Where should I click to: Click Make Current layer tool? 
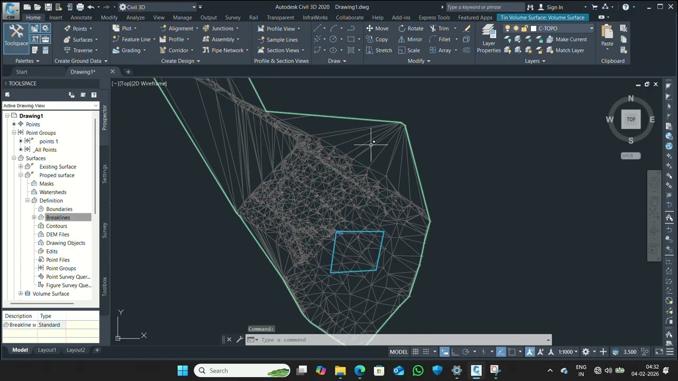[x=566, y=40]
